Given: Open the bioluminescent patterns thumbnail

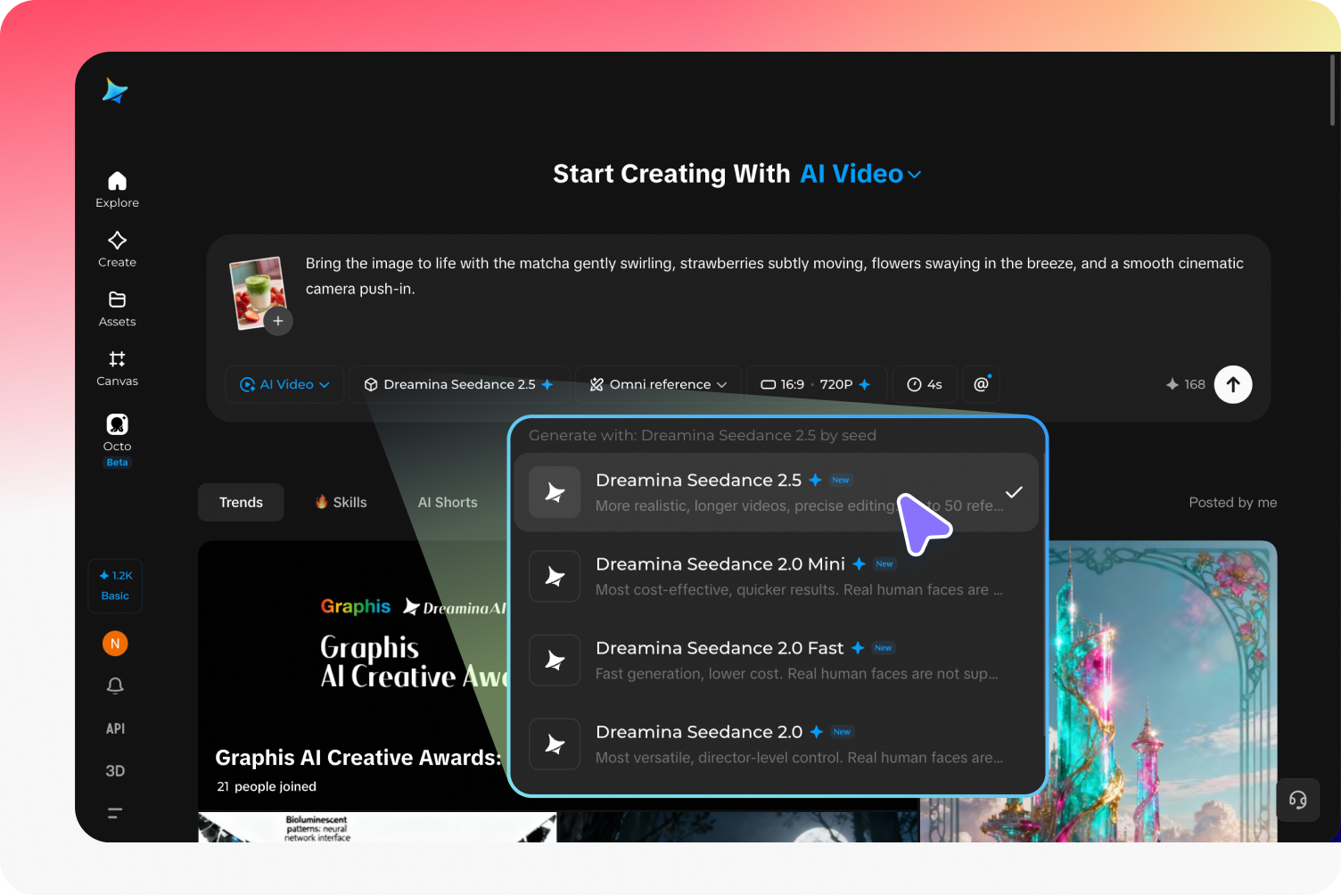Looking at the screenshot, I should [x=377, y=827].
